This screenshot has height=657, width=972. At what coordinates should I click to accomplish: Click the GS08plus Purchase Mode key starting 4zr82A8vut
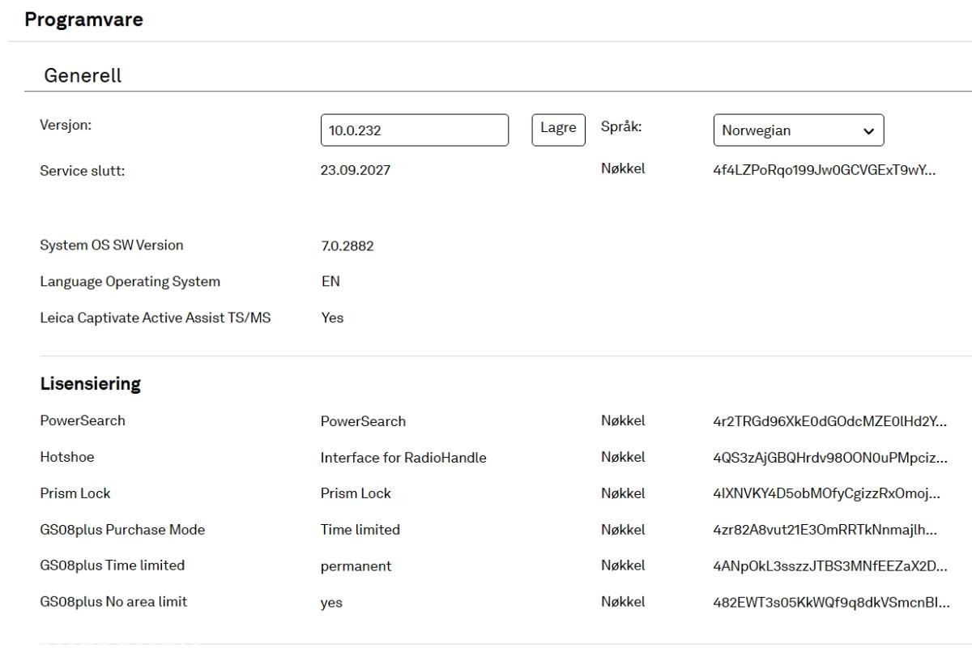[825, 530]
